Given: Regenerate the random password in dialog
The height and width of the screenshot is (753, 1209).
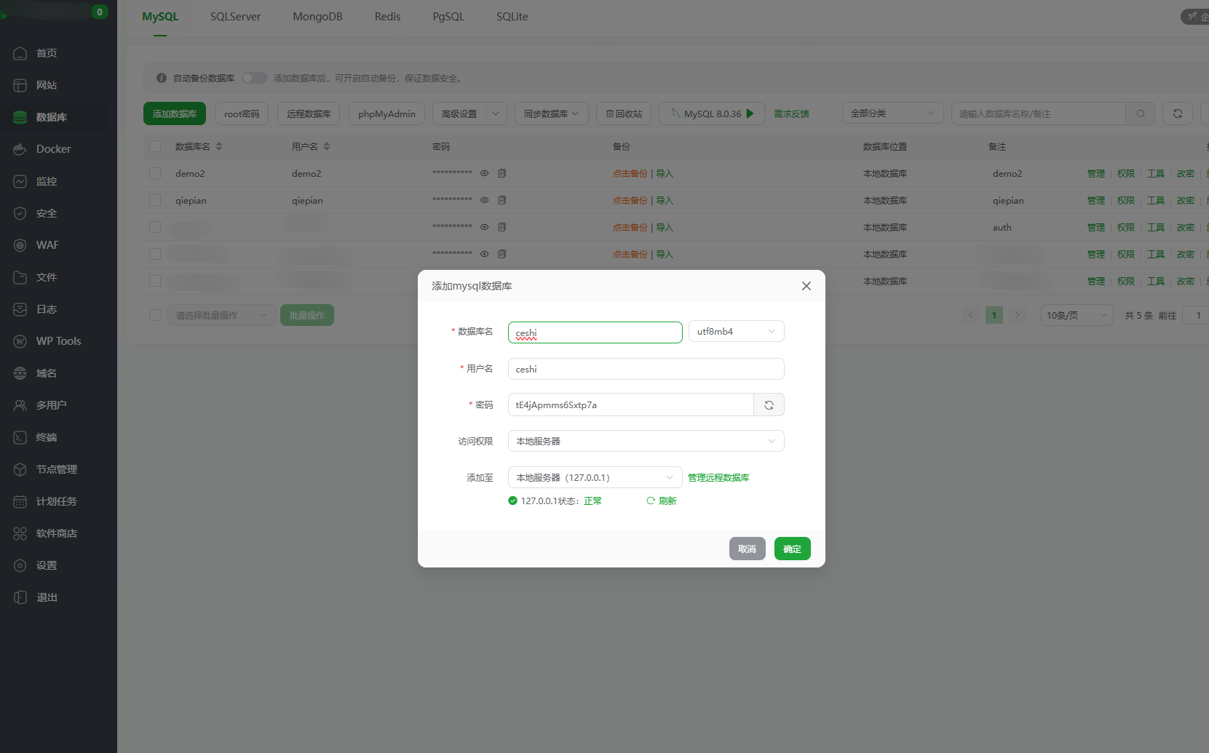Looking at the screenshot, I should click(x=769, y=405).
